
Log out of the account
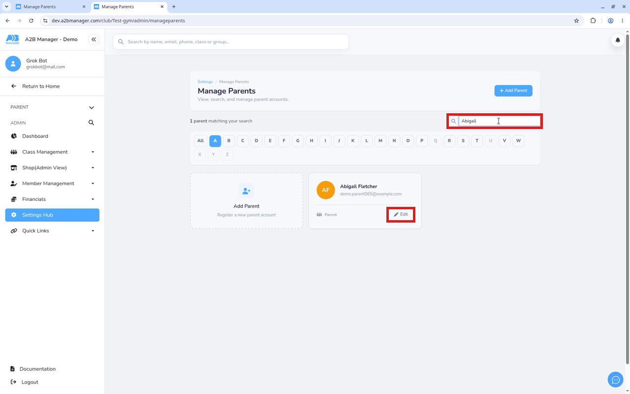[30, 382]
